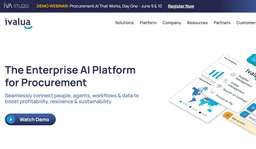
Task: Click the Watch Demo button
Action: (30, 120)
